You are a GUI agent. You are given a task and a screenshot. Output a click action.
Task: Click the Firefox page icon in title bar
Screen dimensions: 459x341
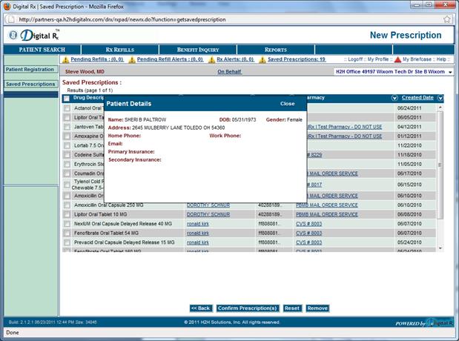pyautogui.click(x=8, y=5)
